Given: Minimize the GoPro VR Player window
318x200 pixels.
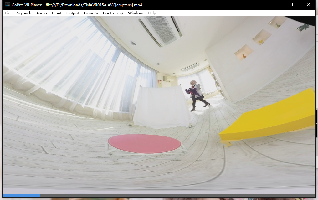Looking at the screenshot, I should 280,5.
